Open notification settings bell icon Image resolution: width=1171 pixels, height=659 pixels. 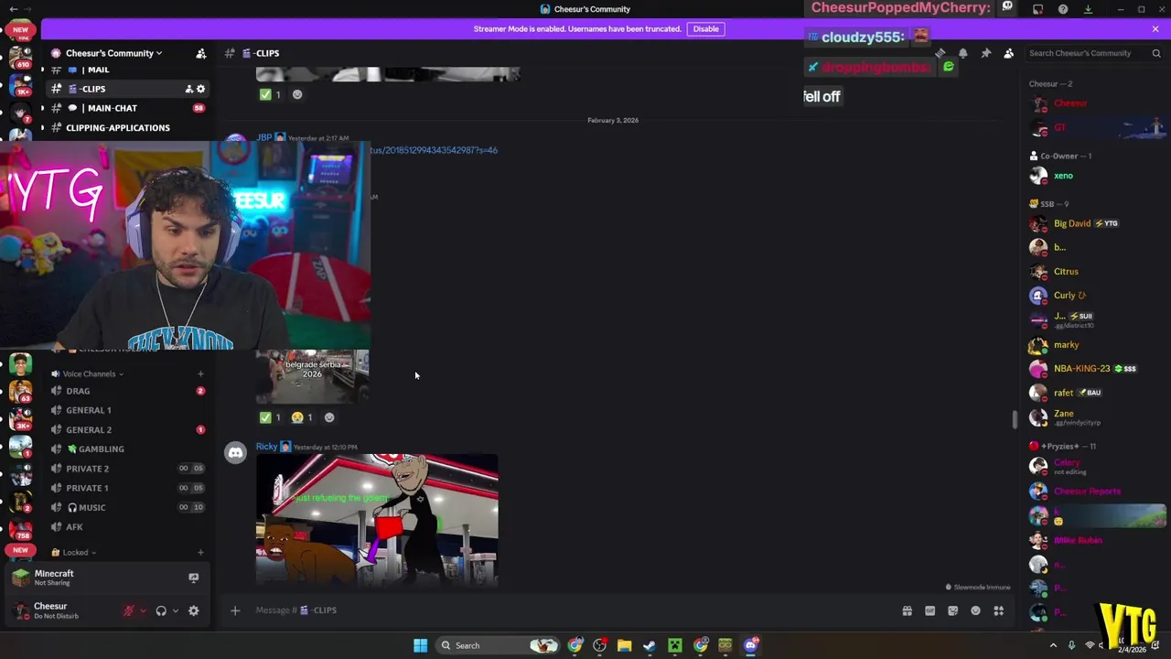962,53
